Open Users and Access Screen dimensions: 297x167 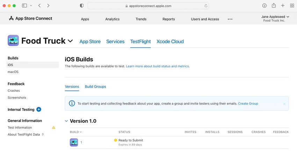tap(205, 19)
